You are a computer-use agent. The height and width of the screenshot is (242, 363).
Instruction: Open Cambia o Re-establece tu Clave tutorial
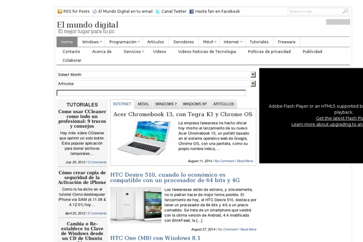click(x=82, y=232)
